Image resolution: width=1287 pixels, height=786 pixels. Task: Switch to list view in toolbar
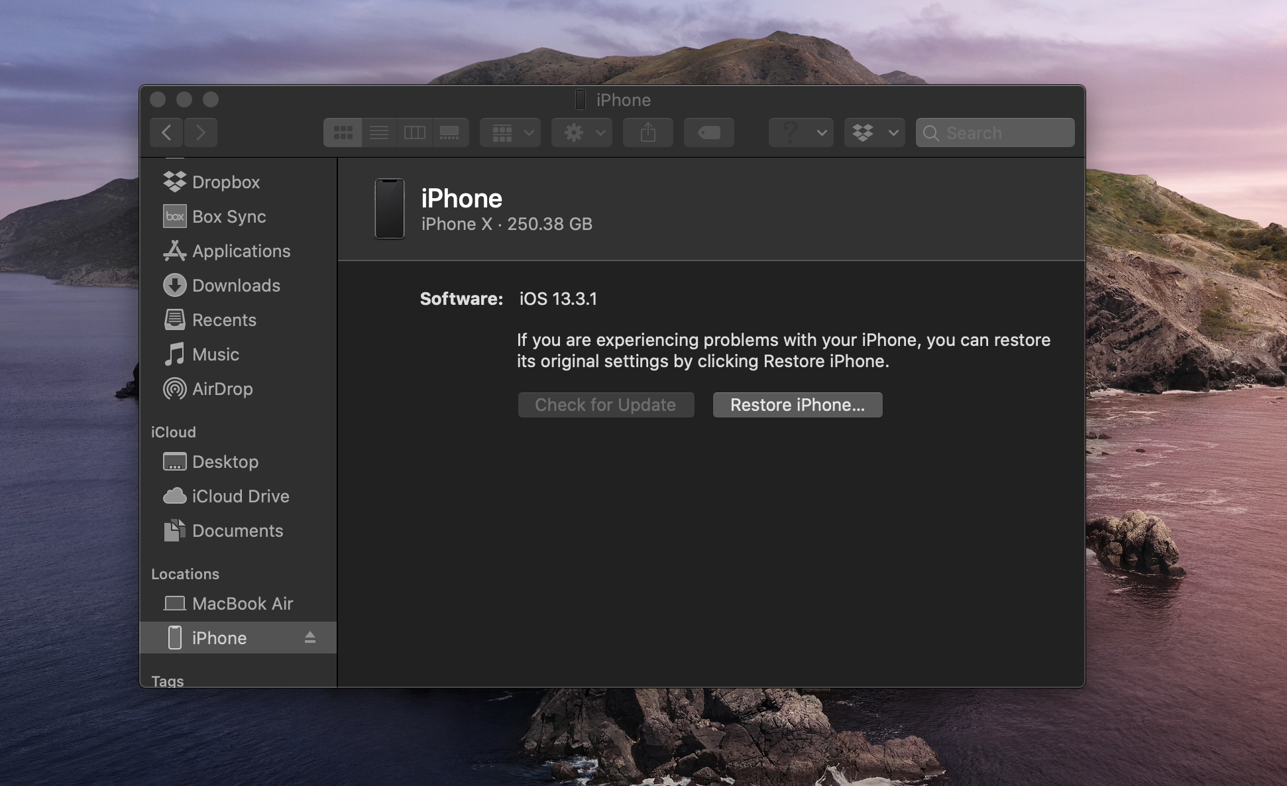click(379, 133)
